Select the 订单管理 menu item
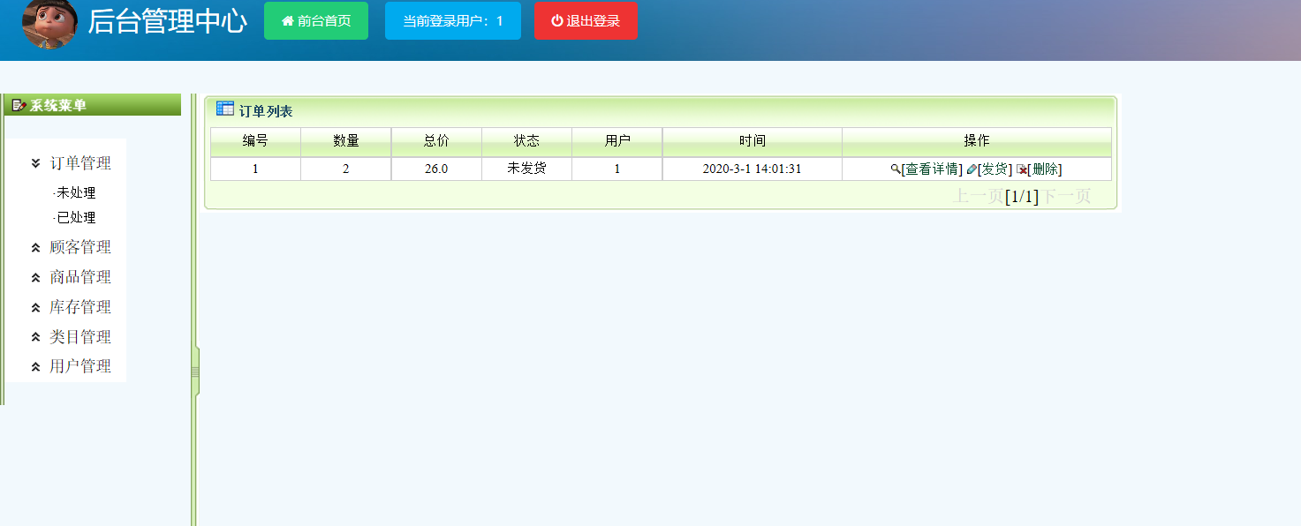 coord(80,163)
